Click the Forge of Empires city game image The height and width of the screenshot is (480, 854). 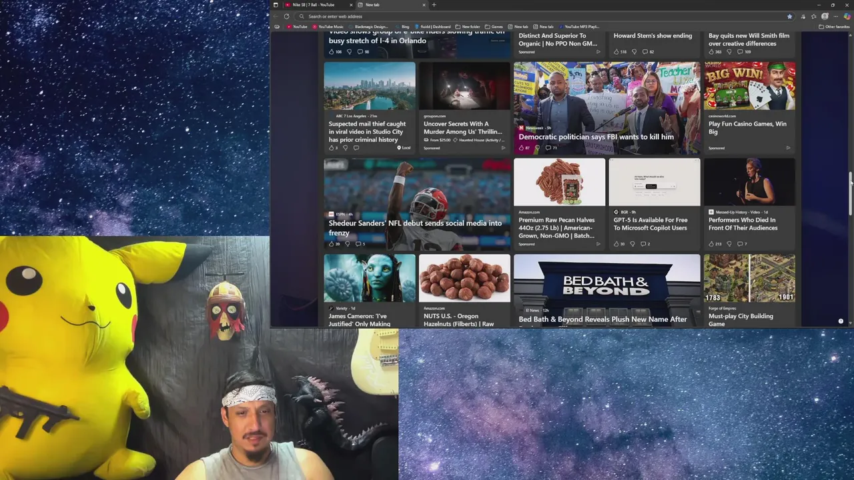[749, 278]
